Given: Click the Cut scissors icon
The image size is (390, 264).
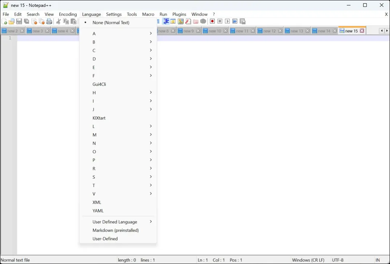Looking at the screenshot, I should [x=58, y=22].
